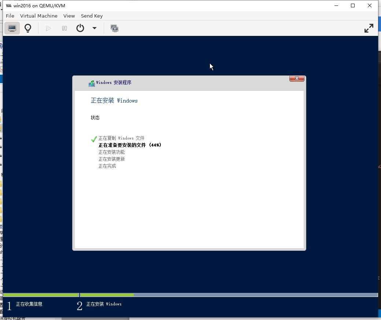Image resolution: width=381 pixels, height=320 pixels.
Task: Click the win2016 window title bar icon
Action: 8,5
